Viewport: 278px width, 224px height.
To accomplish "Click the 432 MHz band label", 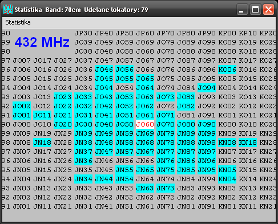I will [42, 42].
